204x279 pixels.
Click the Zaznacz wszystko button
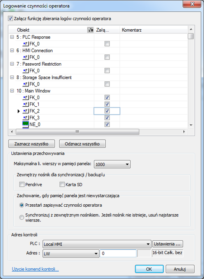(32, 144)
